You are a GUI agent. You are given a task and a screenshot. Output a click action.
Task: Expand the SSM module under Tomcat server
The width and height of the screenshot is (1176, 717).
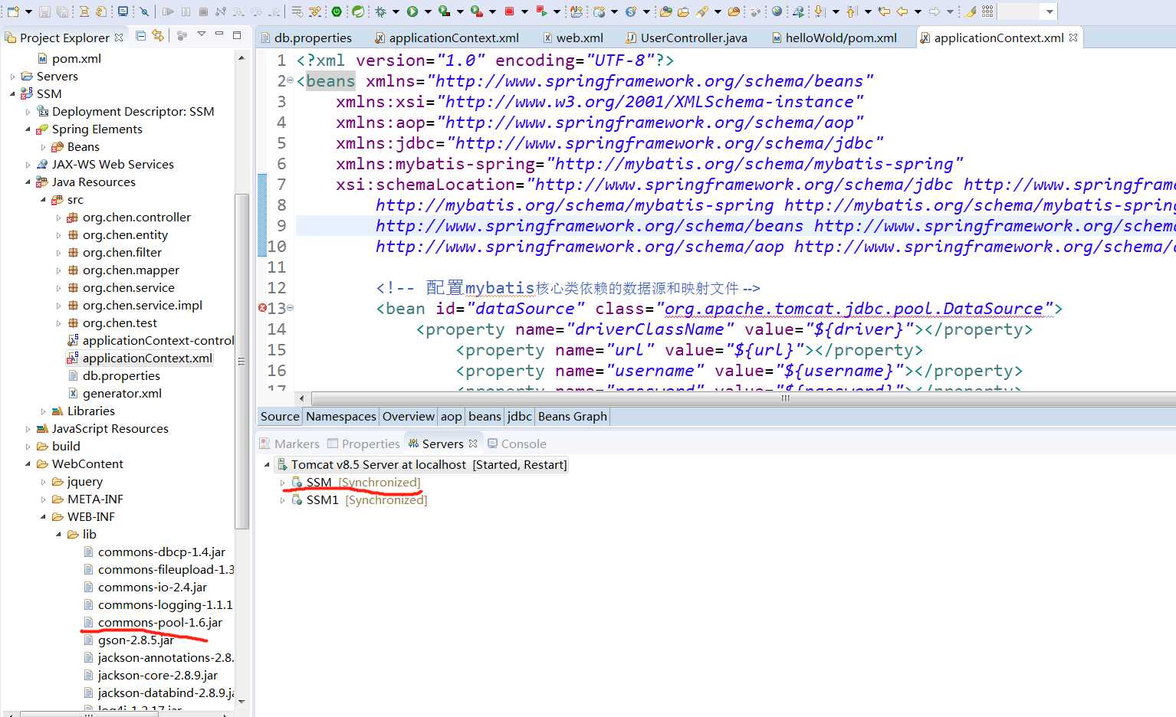tap(283, 483)
